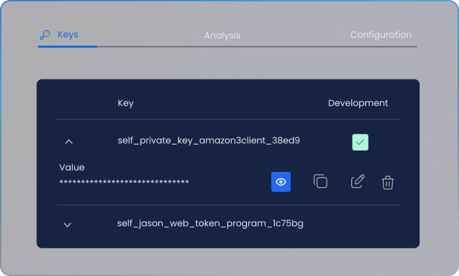Viewport: 459px width, 276px height.
Task: Expand the self_jason_web_token_program_1c75bg row
Action: 68,225
